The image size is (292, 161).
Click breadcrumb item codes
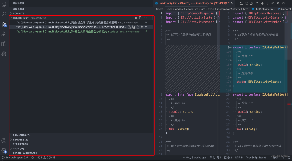pyautogui.click(x=179, y=9)
